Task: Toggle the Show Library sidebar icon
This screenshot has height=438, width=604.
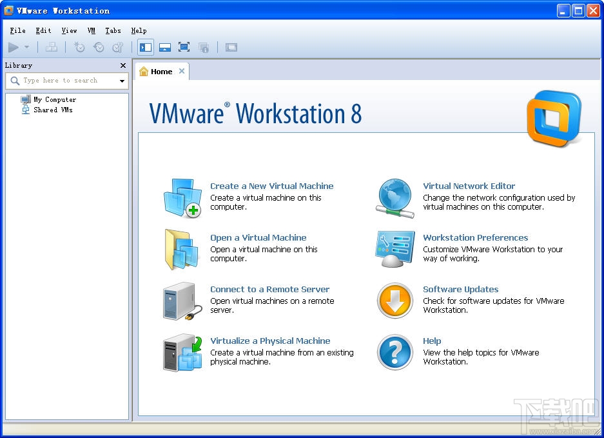Action: click(x=146, y=48)
